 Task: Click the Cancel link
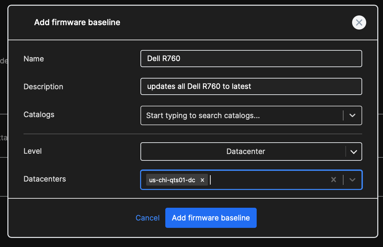147,218
